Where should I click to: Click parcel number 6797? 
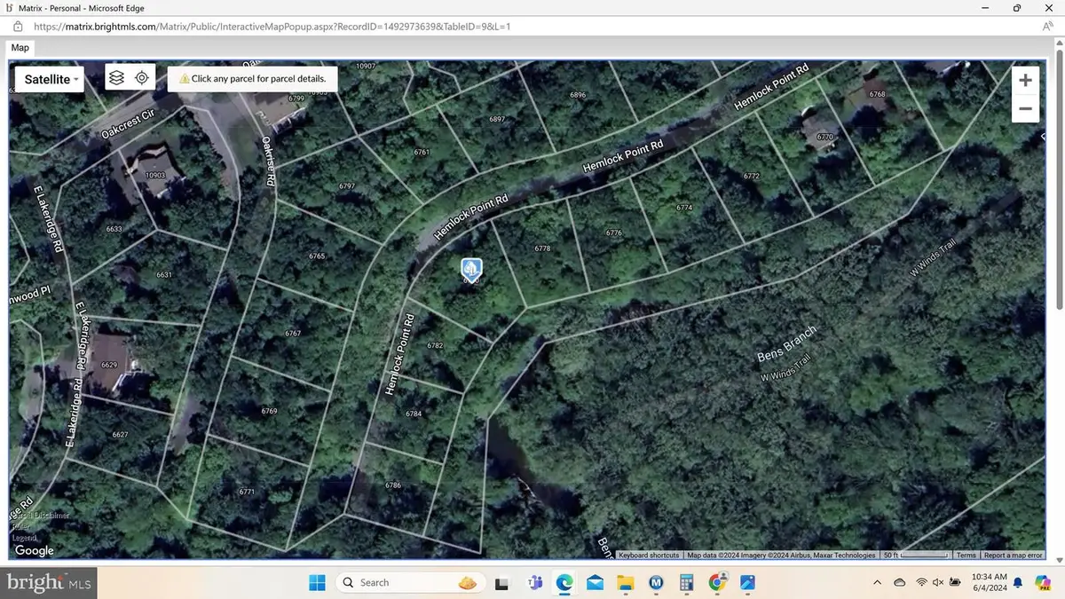347,186
